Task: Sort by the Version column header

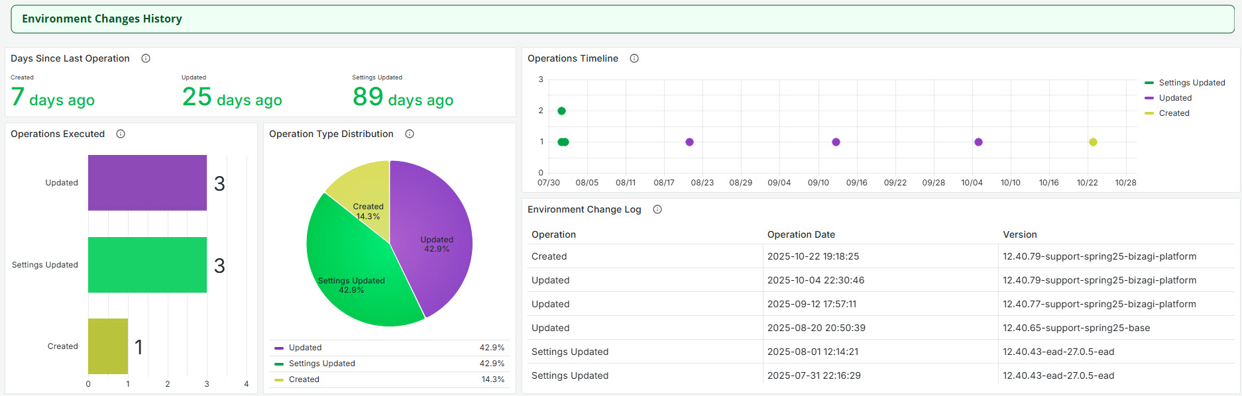Action: click(1019, 234)
